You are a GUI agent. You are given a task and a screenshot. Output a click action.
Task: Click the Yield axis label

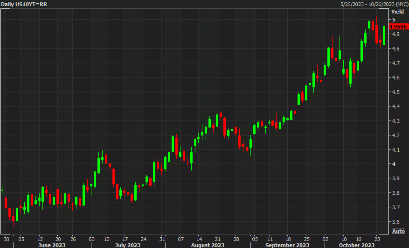click(x=398, y=11)
